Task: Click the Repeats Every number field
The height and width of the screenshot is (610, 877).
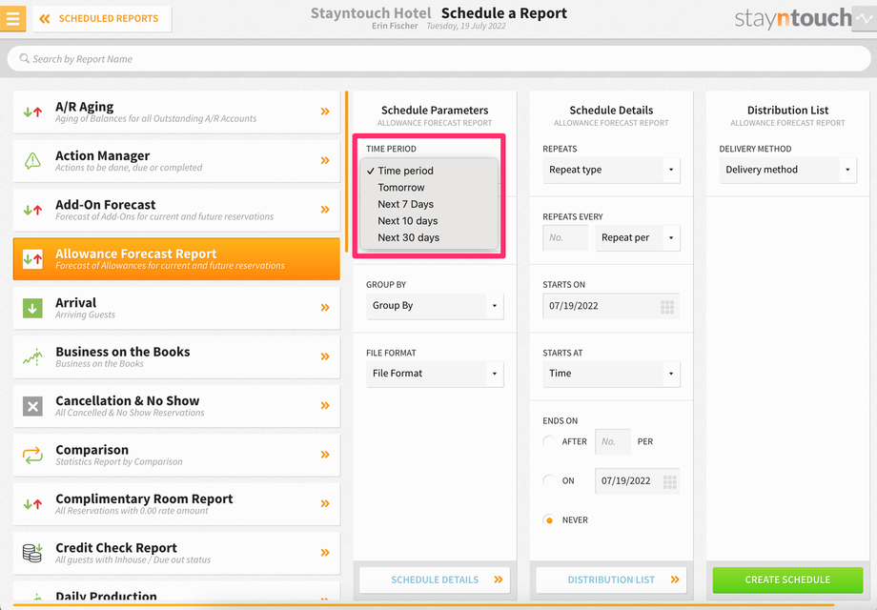Action: [x=565, y=237]
